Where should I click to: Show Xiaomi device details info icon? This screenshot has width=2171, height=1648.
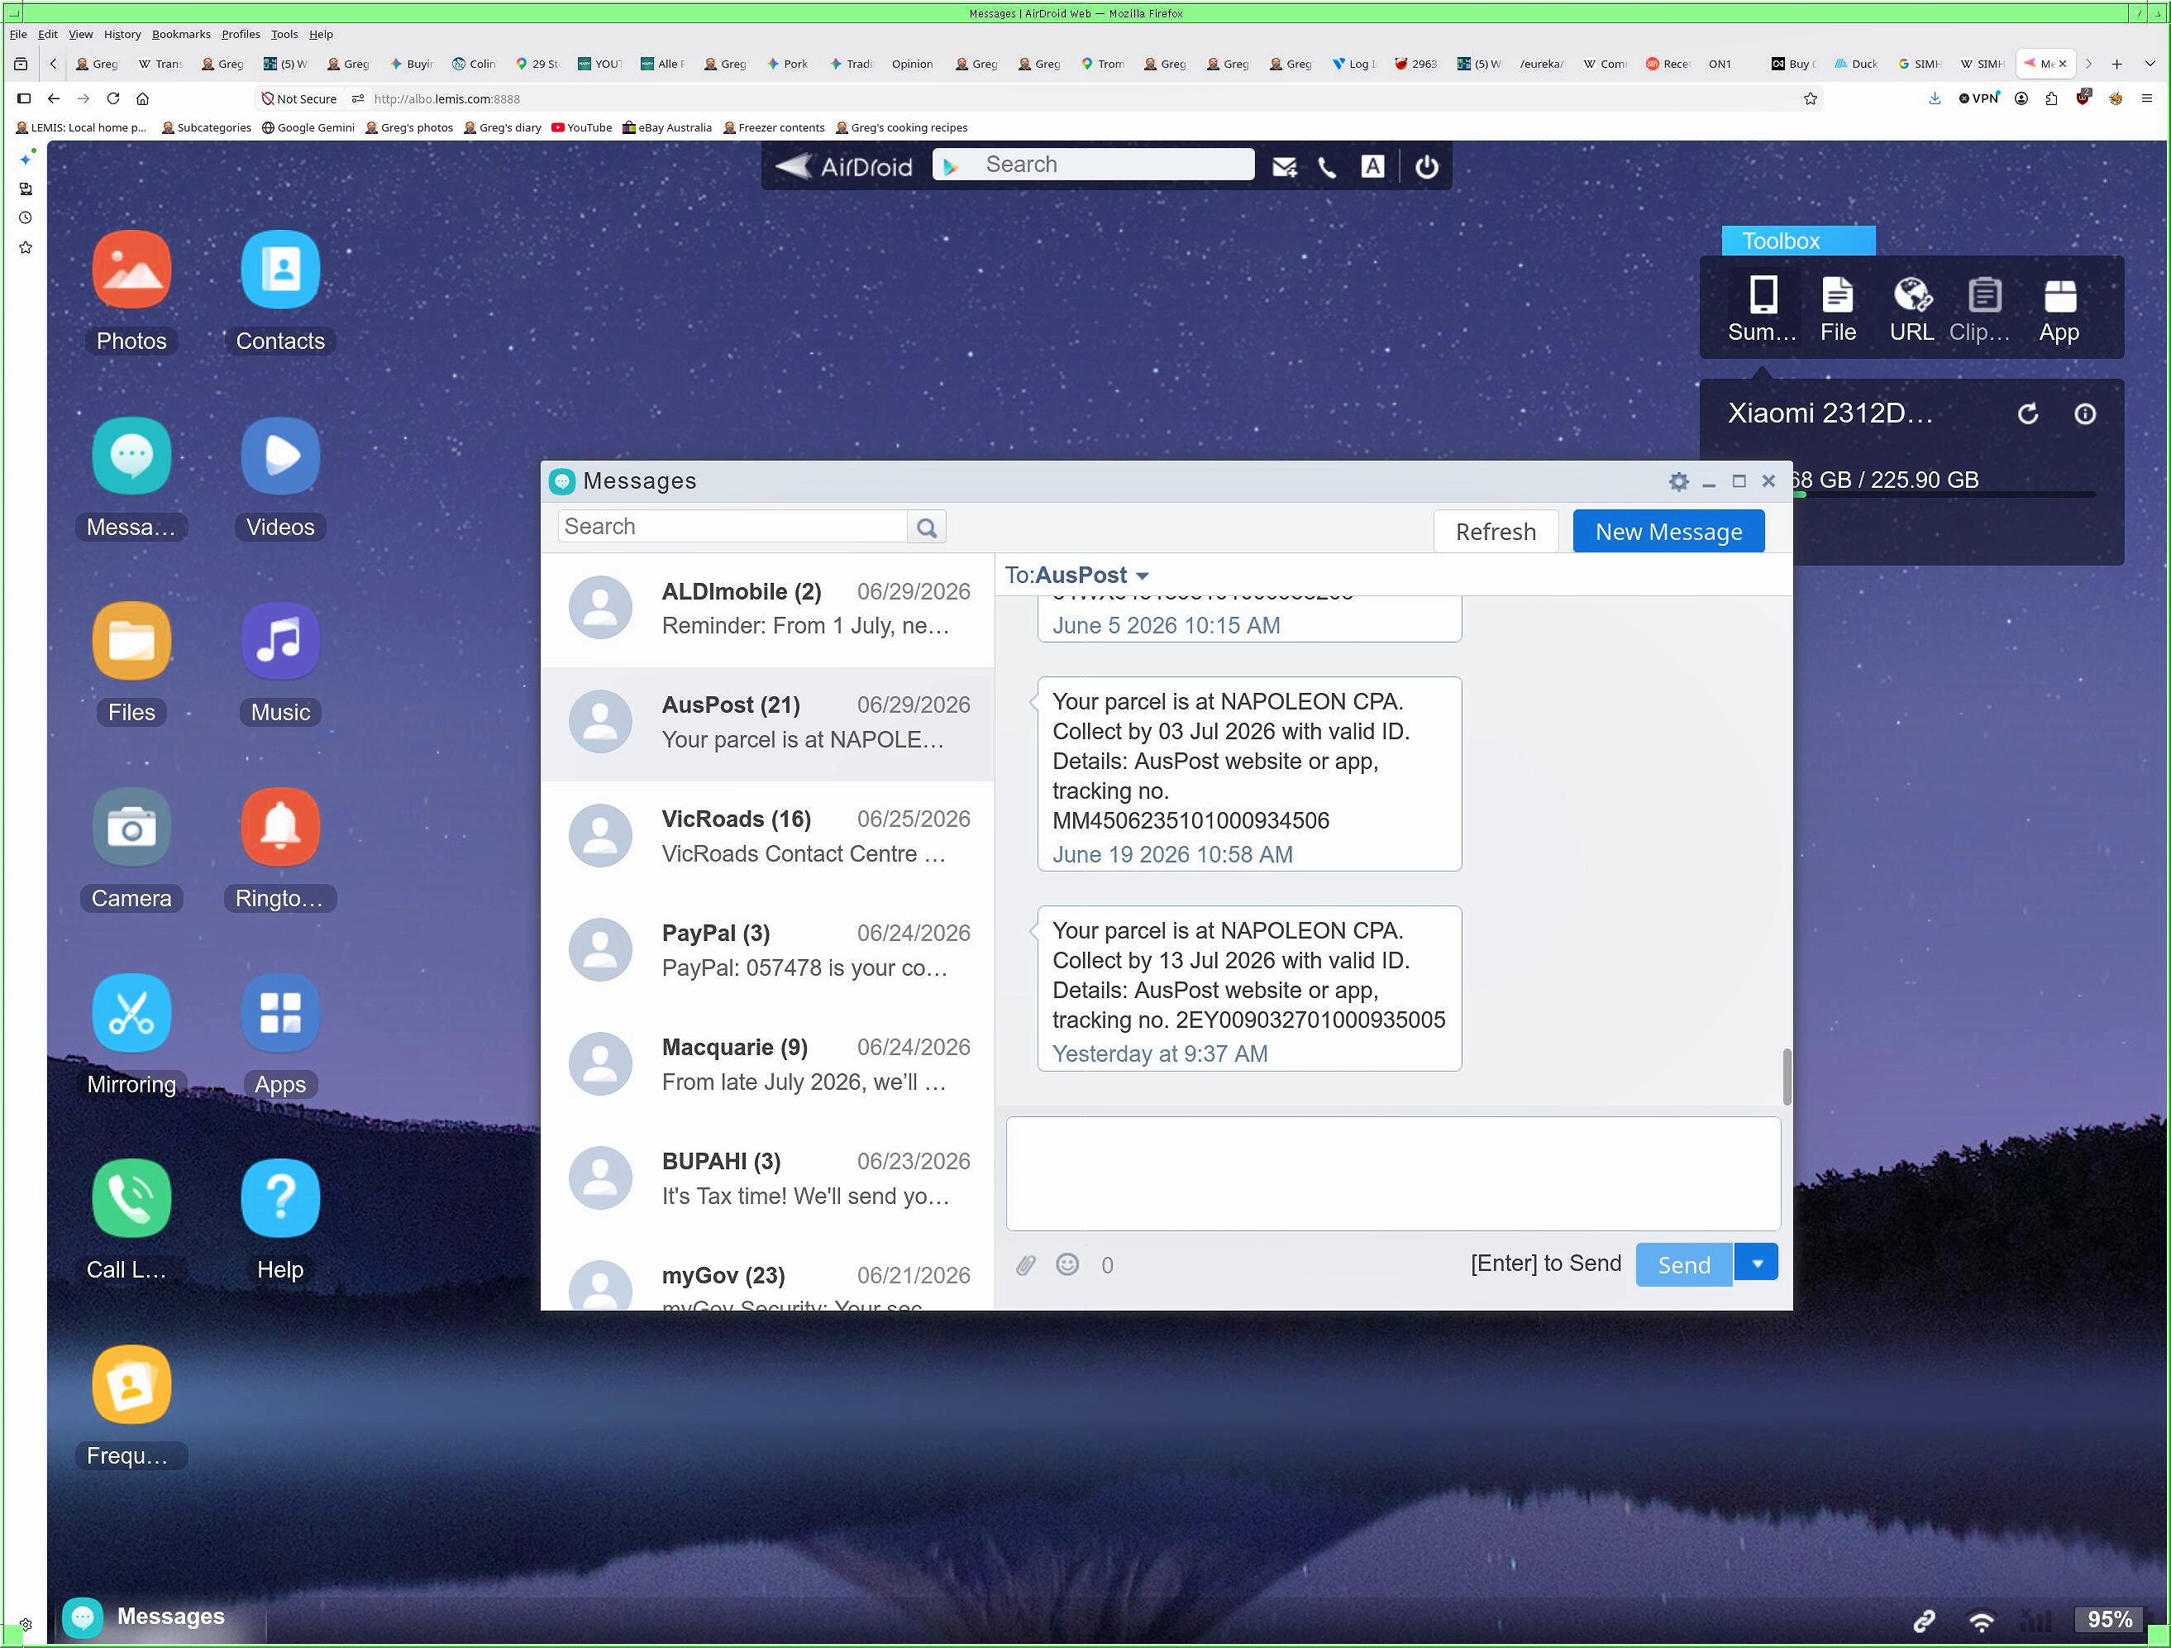tap(2085, 414)
